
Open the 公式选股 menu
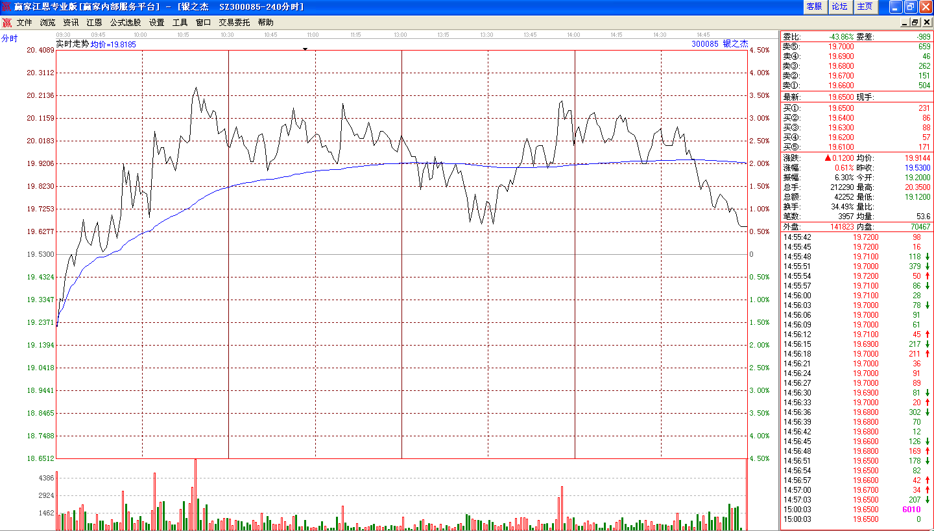(x=125, y=22)
